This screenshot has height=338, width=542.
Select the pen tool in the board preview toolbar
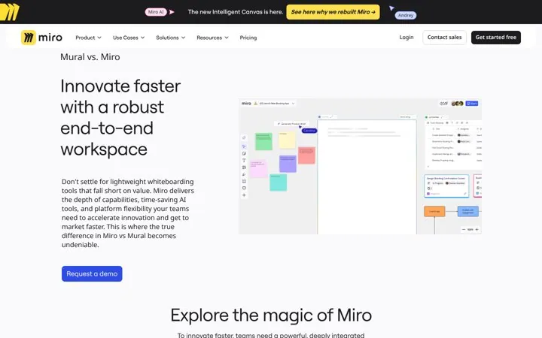(244, 174)
